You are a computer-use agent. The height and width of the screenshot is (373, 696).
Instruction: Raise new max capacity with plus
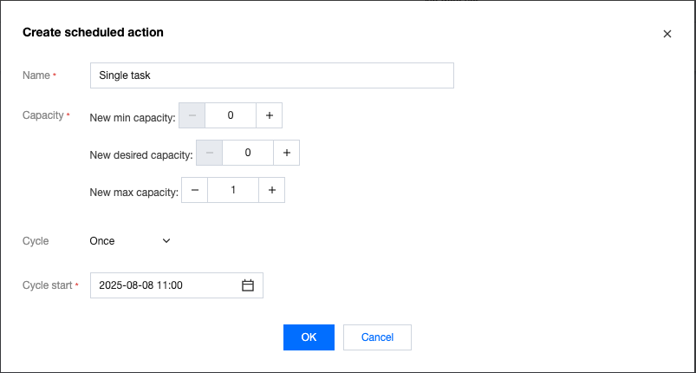tap(271, 190)
